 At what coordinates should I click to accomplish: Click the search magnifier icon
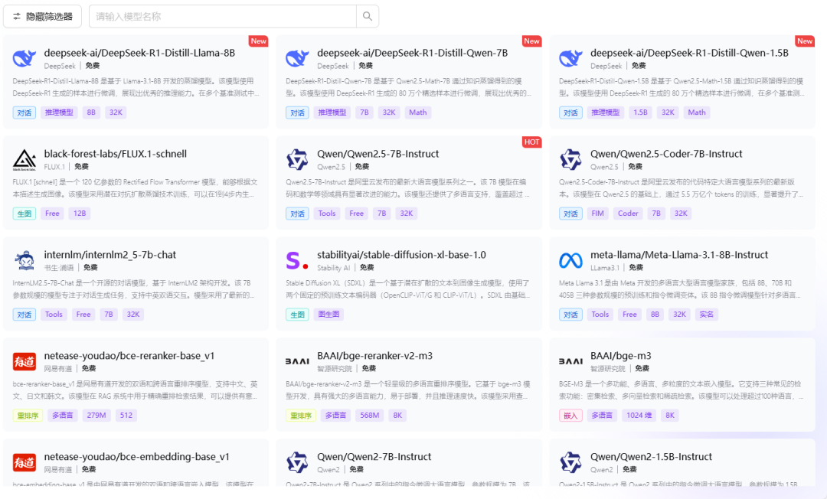368,16
